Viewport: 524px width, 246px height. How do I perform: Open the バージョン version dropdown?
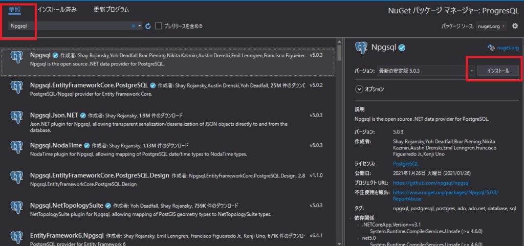(426, 71)
